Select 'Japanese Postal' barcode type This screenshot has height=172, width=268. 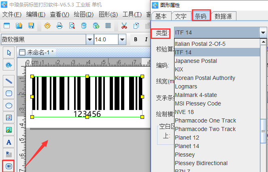click(196, 61)
